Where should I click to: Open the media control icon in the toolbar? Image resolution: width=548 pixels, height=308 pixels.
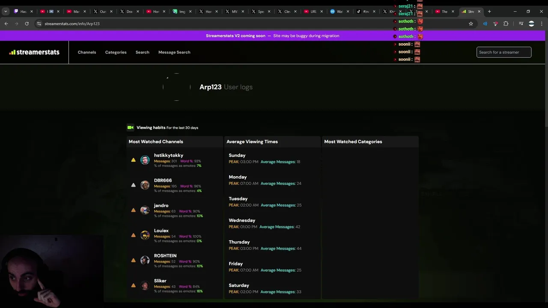coord(521,24)
